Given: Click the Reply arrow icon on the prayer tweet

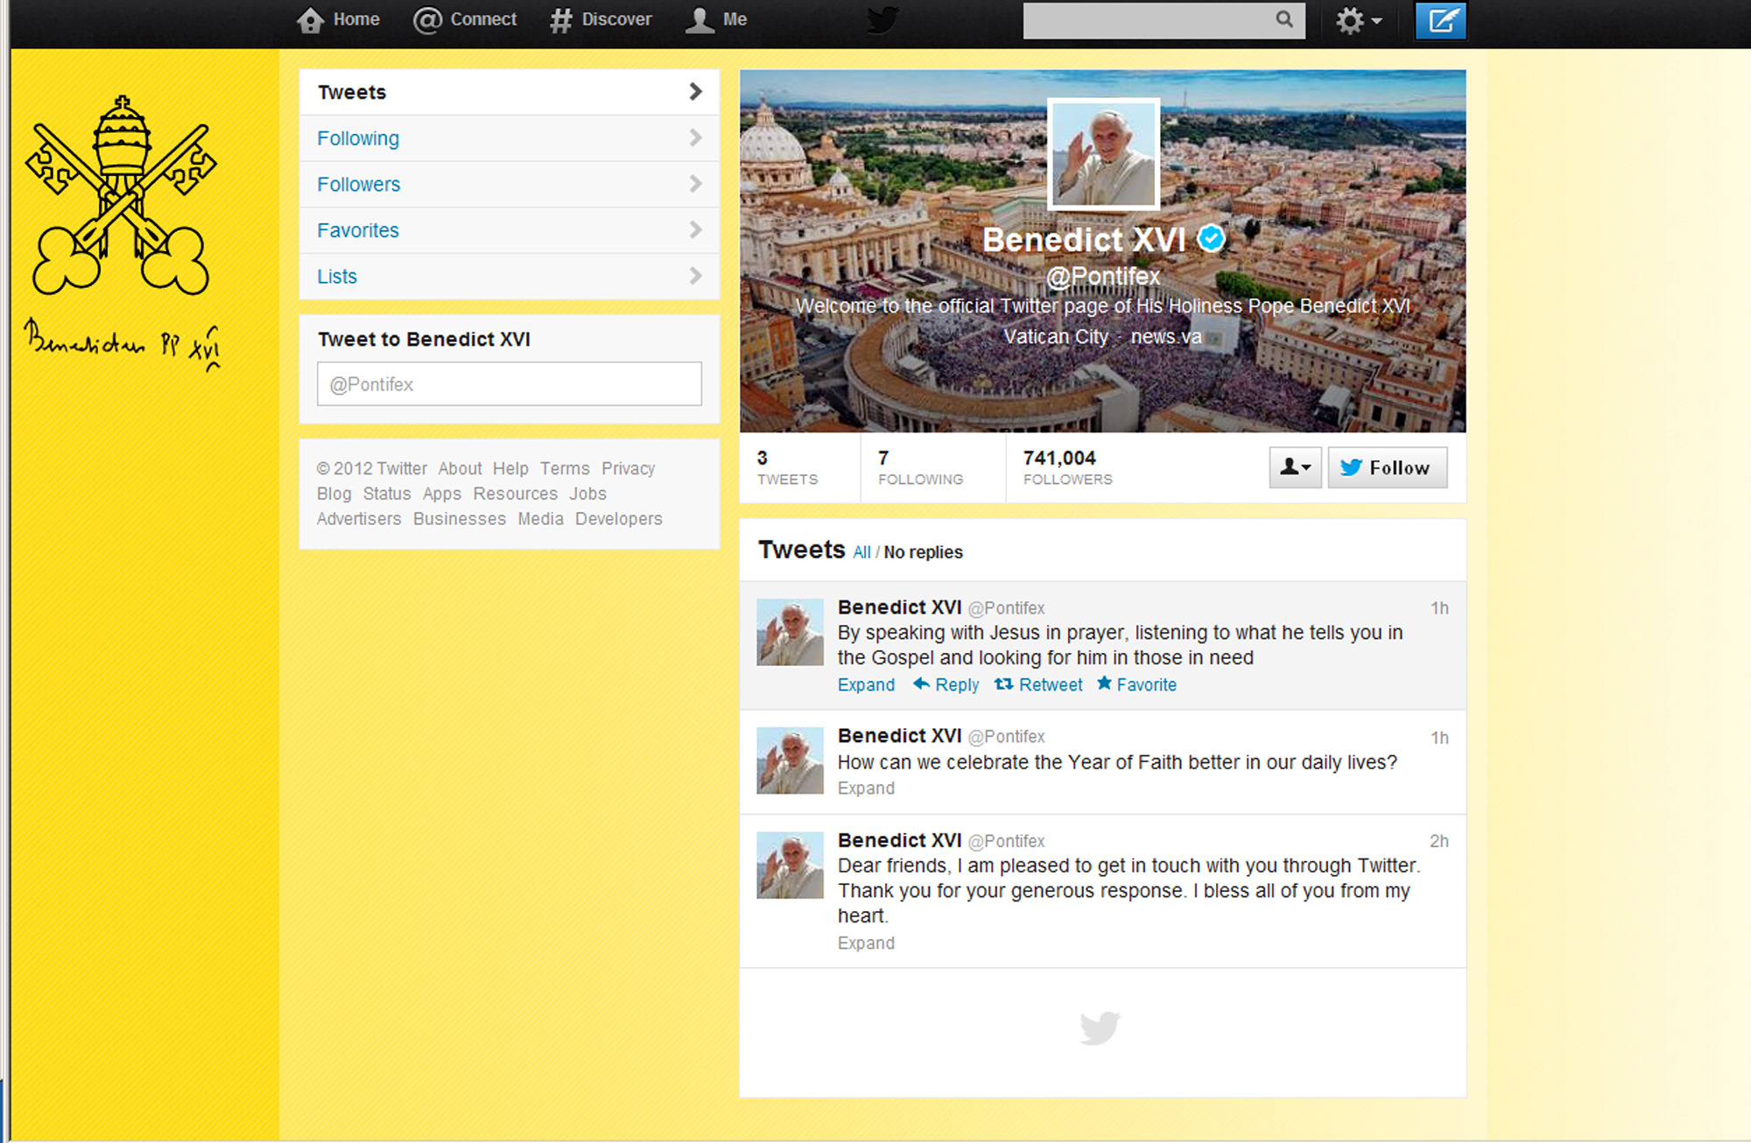Looking at the screenshot, I should point(921,684).
